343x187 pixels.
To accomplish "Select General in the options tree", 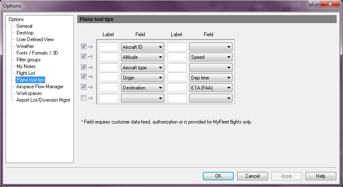I will coord(24,26).
